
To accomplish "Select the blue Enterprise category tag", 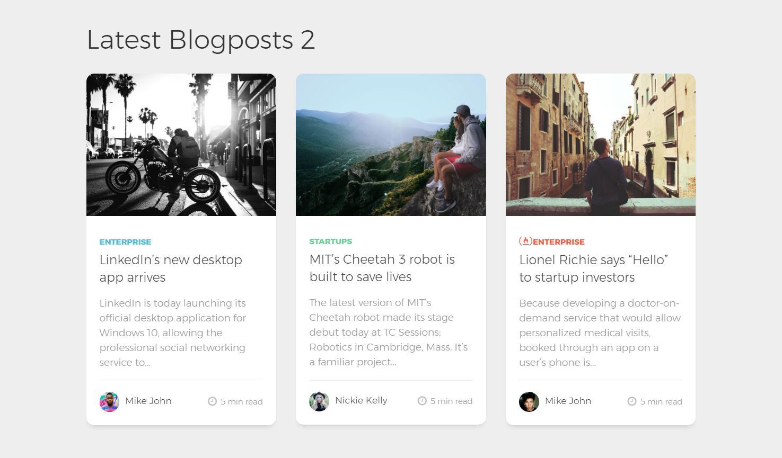I will click(125, 242).
